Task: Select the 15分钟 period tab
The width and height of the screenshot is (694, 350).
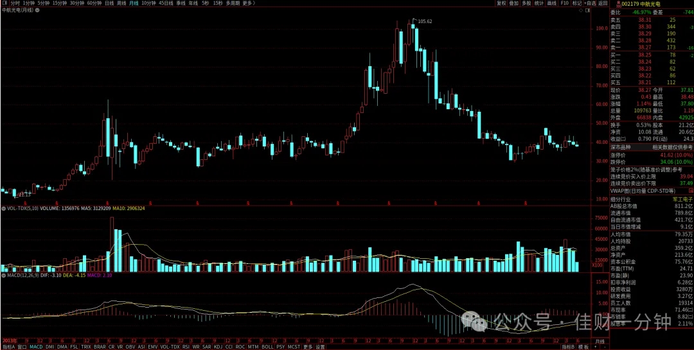Action: (x=60, y=3)
